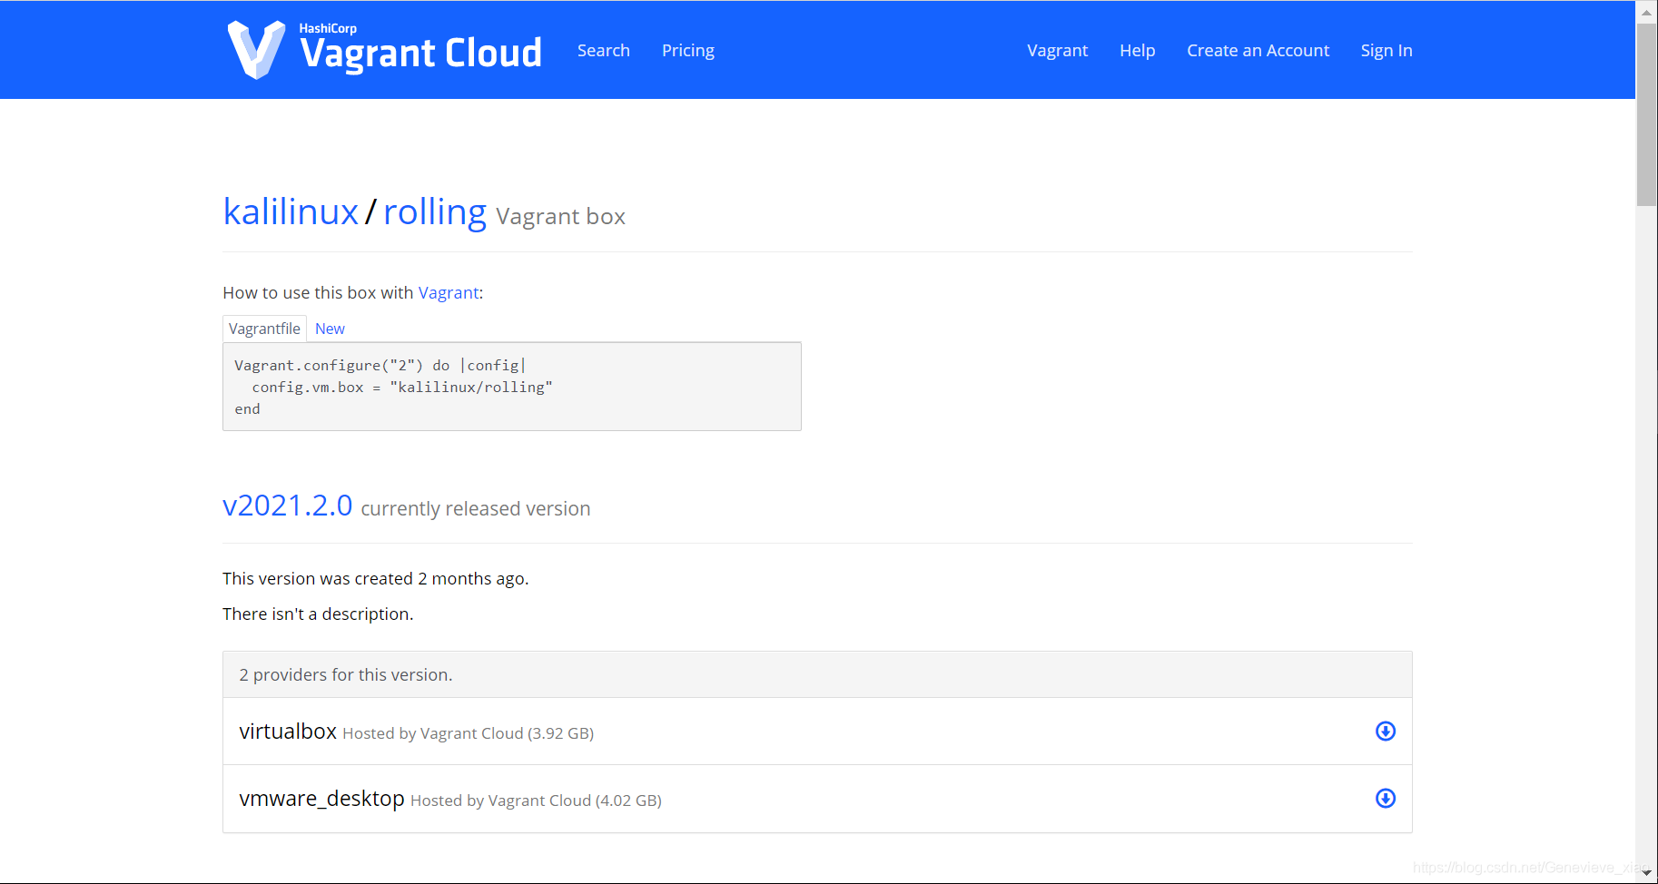Click the Vagrant.configure code line
Screen dimensions: 1658x884
point(380,365)
